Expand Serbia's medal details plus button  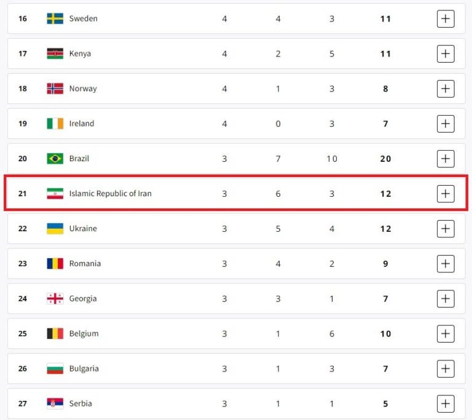pos(446,403)
